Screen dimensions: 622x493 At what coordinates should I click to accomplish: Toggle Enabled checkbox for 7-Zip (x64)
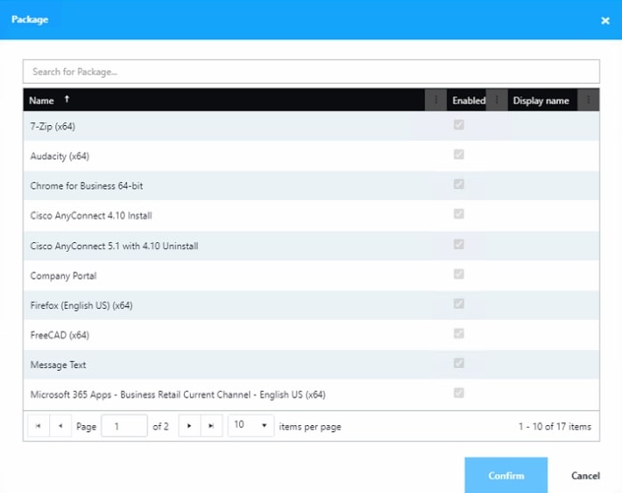(459, 125)
